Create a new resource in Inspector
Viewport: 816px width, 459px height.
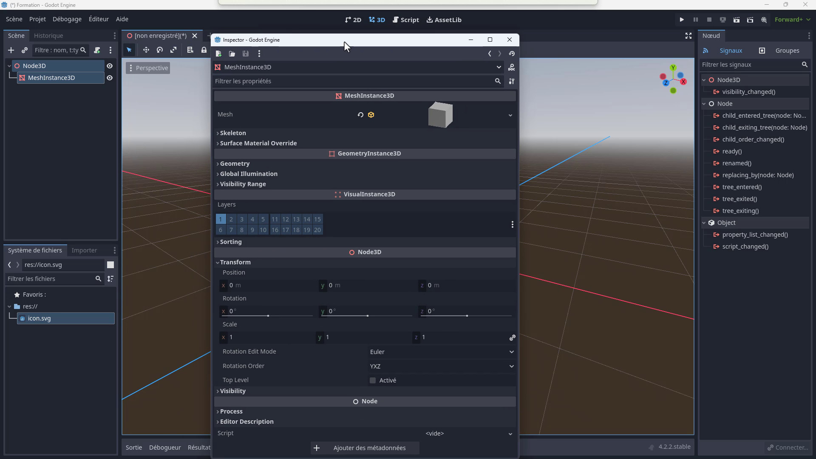tap(218, 54)
